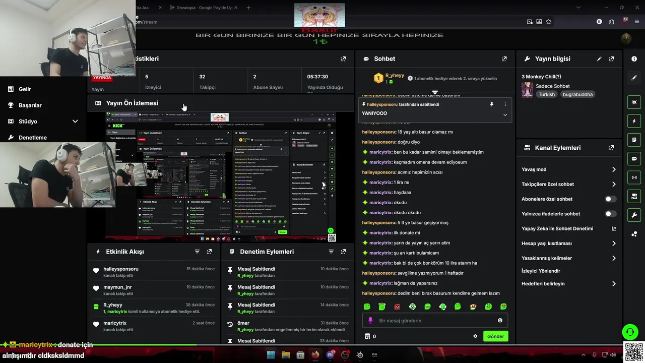The height and width of the screenshot is (363, 645).
Task: Show hidden system tray icons
Action: pos(584,355)
